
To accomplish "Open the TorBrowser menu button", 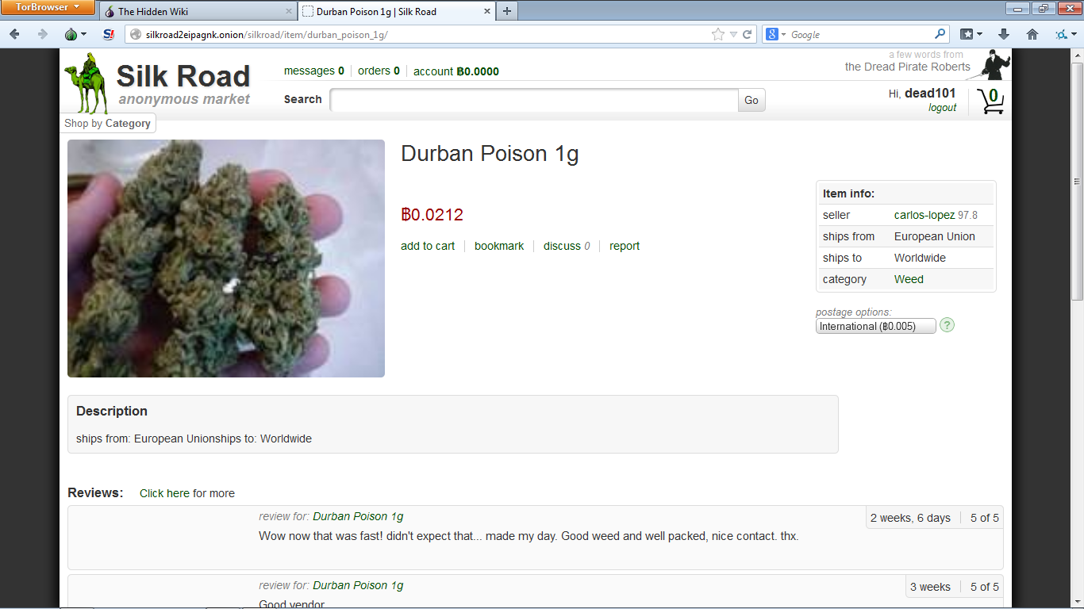I will point(48,7).
